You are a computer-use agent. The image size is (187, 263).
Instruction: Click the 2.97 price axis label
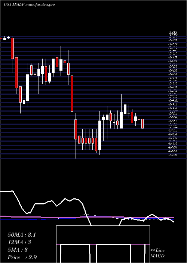click(x=173, y=121)
